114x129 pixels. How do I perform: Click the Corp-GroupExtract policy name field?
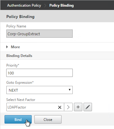click(40, 34)
